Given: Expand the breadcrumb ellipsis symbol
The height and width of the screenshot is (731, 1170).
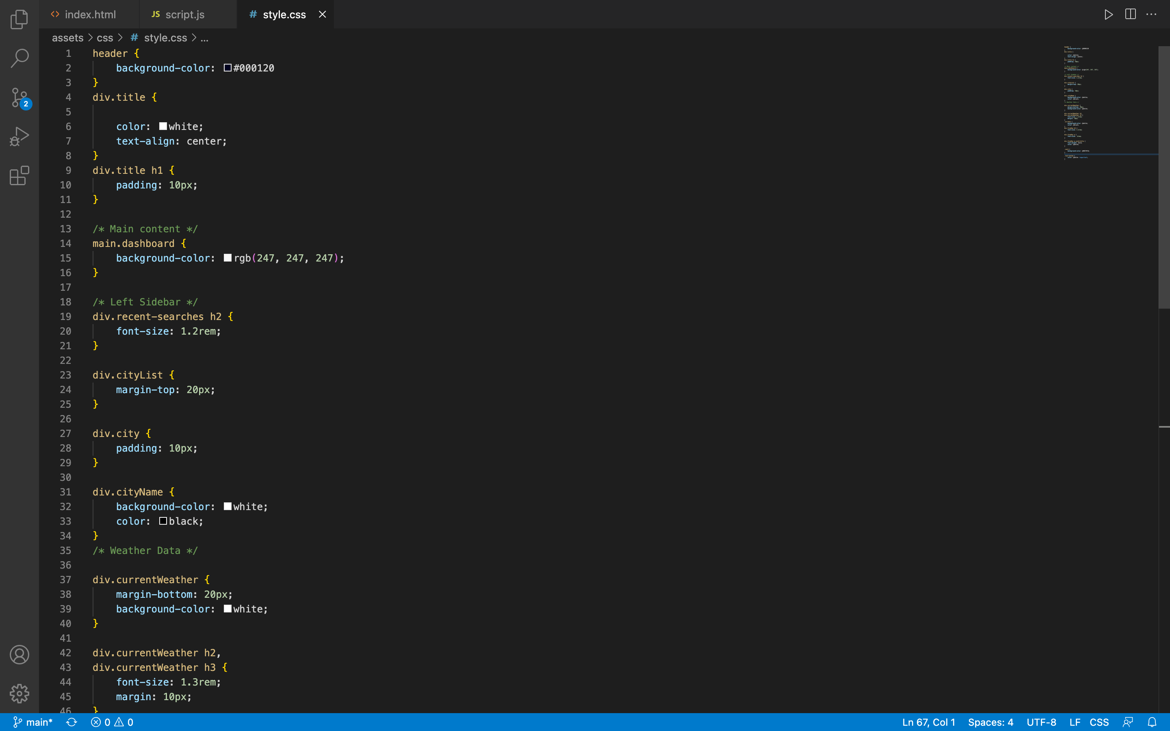Looking at the screenshot, I should 204,38.
